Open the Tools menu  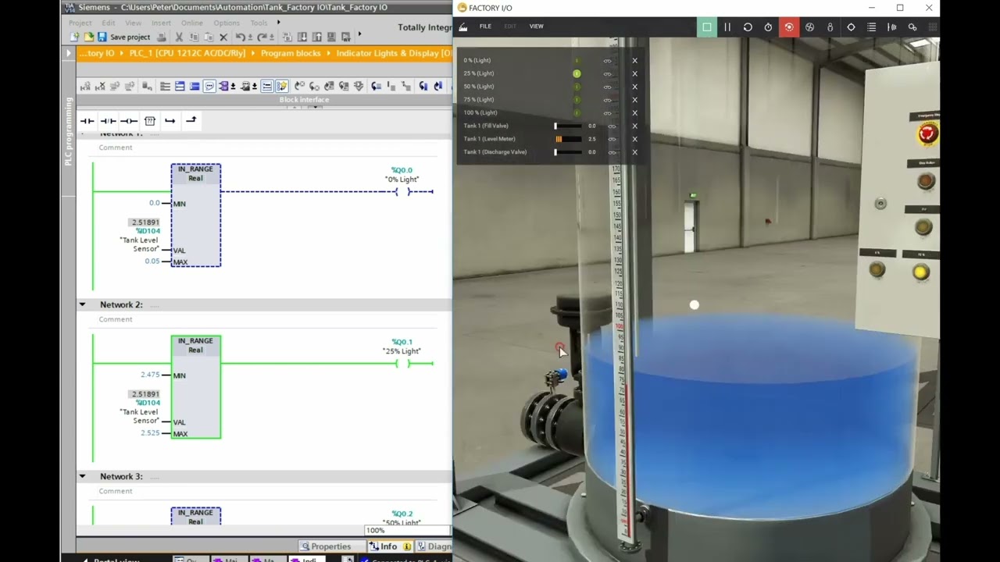tap(259, 23)
